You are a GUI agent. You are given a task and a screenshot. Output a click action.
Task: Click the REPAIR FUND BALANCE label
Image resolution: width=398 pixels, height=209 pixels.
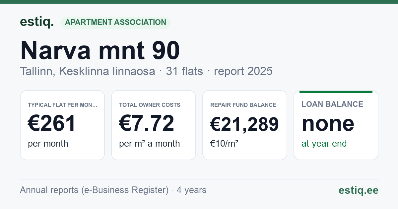click(243, 105)
